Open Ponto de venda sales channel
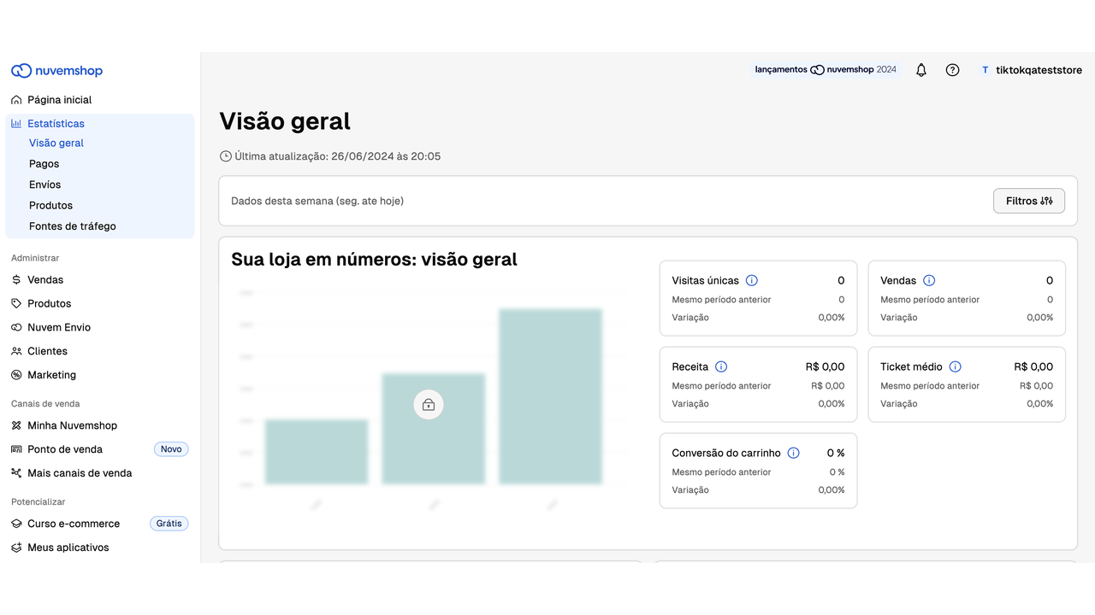 (x=65, y=449)
